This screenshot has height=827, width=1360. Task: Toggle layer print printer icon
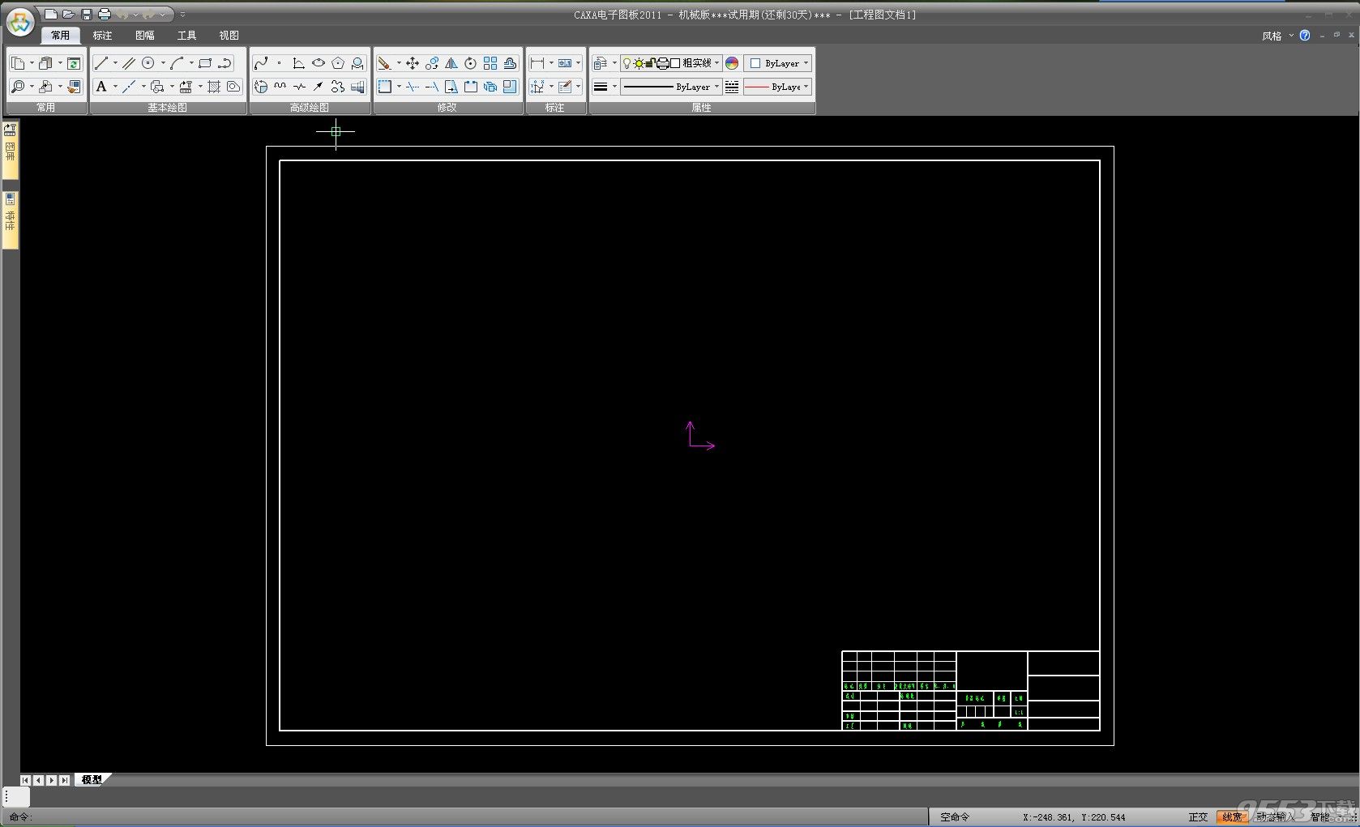click(662, 63)
